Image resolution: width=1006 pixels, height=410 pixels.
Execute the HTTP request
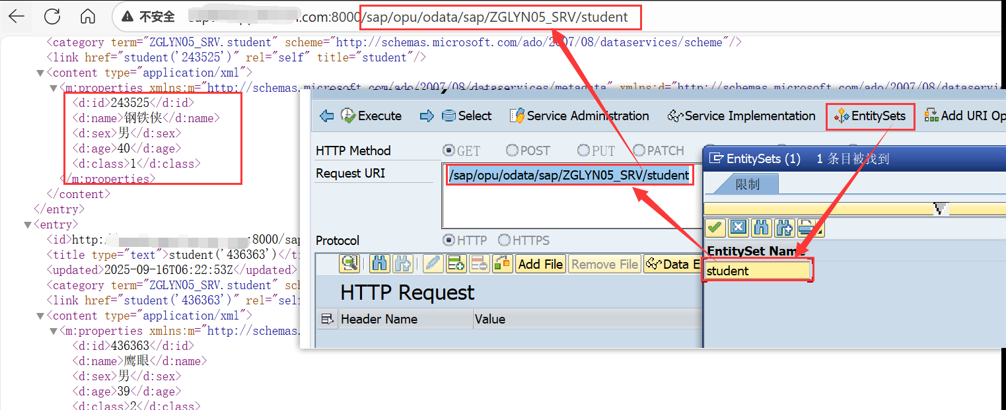point(371,116)
